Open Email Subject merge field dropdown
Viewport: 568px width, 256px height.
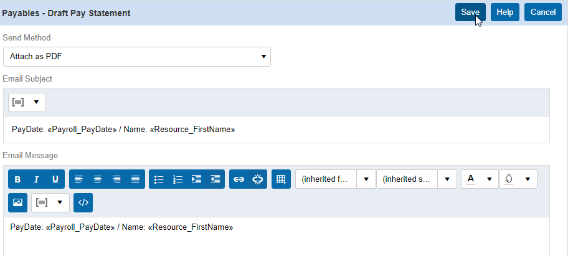click(27, 102)
